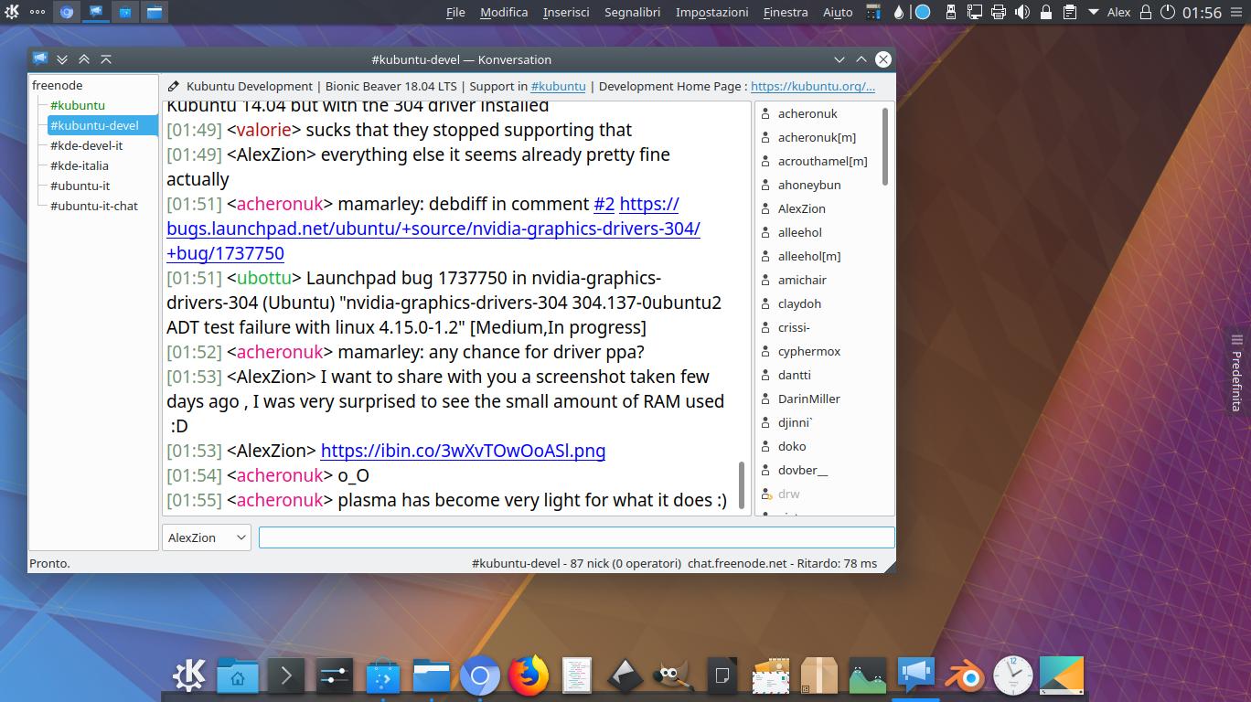Image resolution: width=1251 pixels, height=702 pixels.
Task: Select #ubuntu-it channel in tree
Action: [x=80, y=186]
